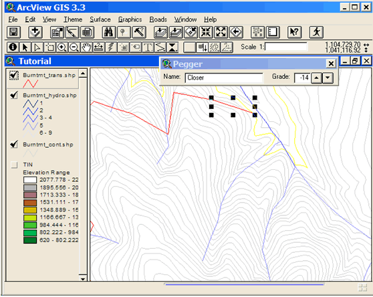Image resolution: width=373 pixels, height=297 pixels.
Task: Close the Pegger dialog
Action: 331,64
